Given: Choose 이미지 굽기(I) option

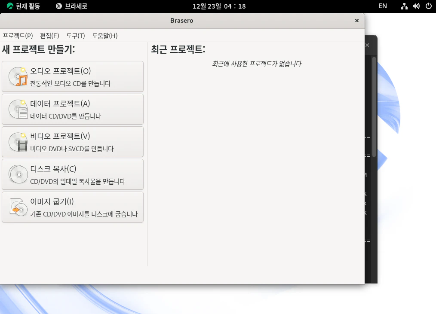Looking at the screenshot, I should (x=73, y=207).
